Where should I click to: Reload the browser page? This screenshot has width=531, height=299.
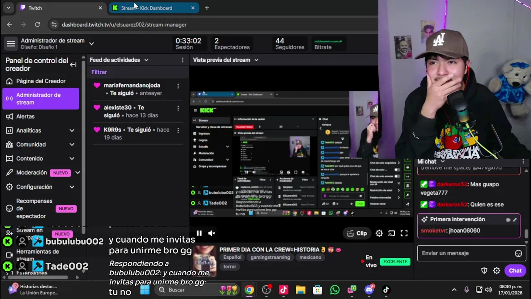[x=37, y=25]
